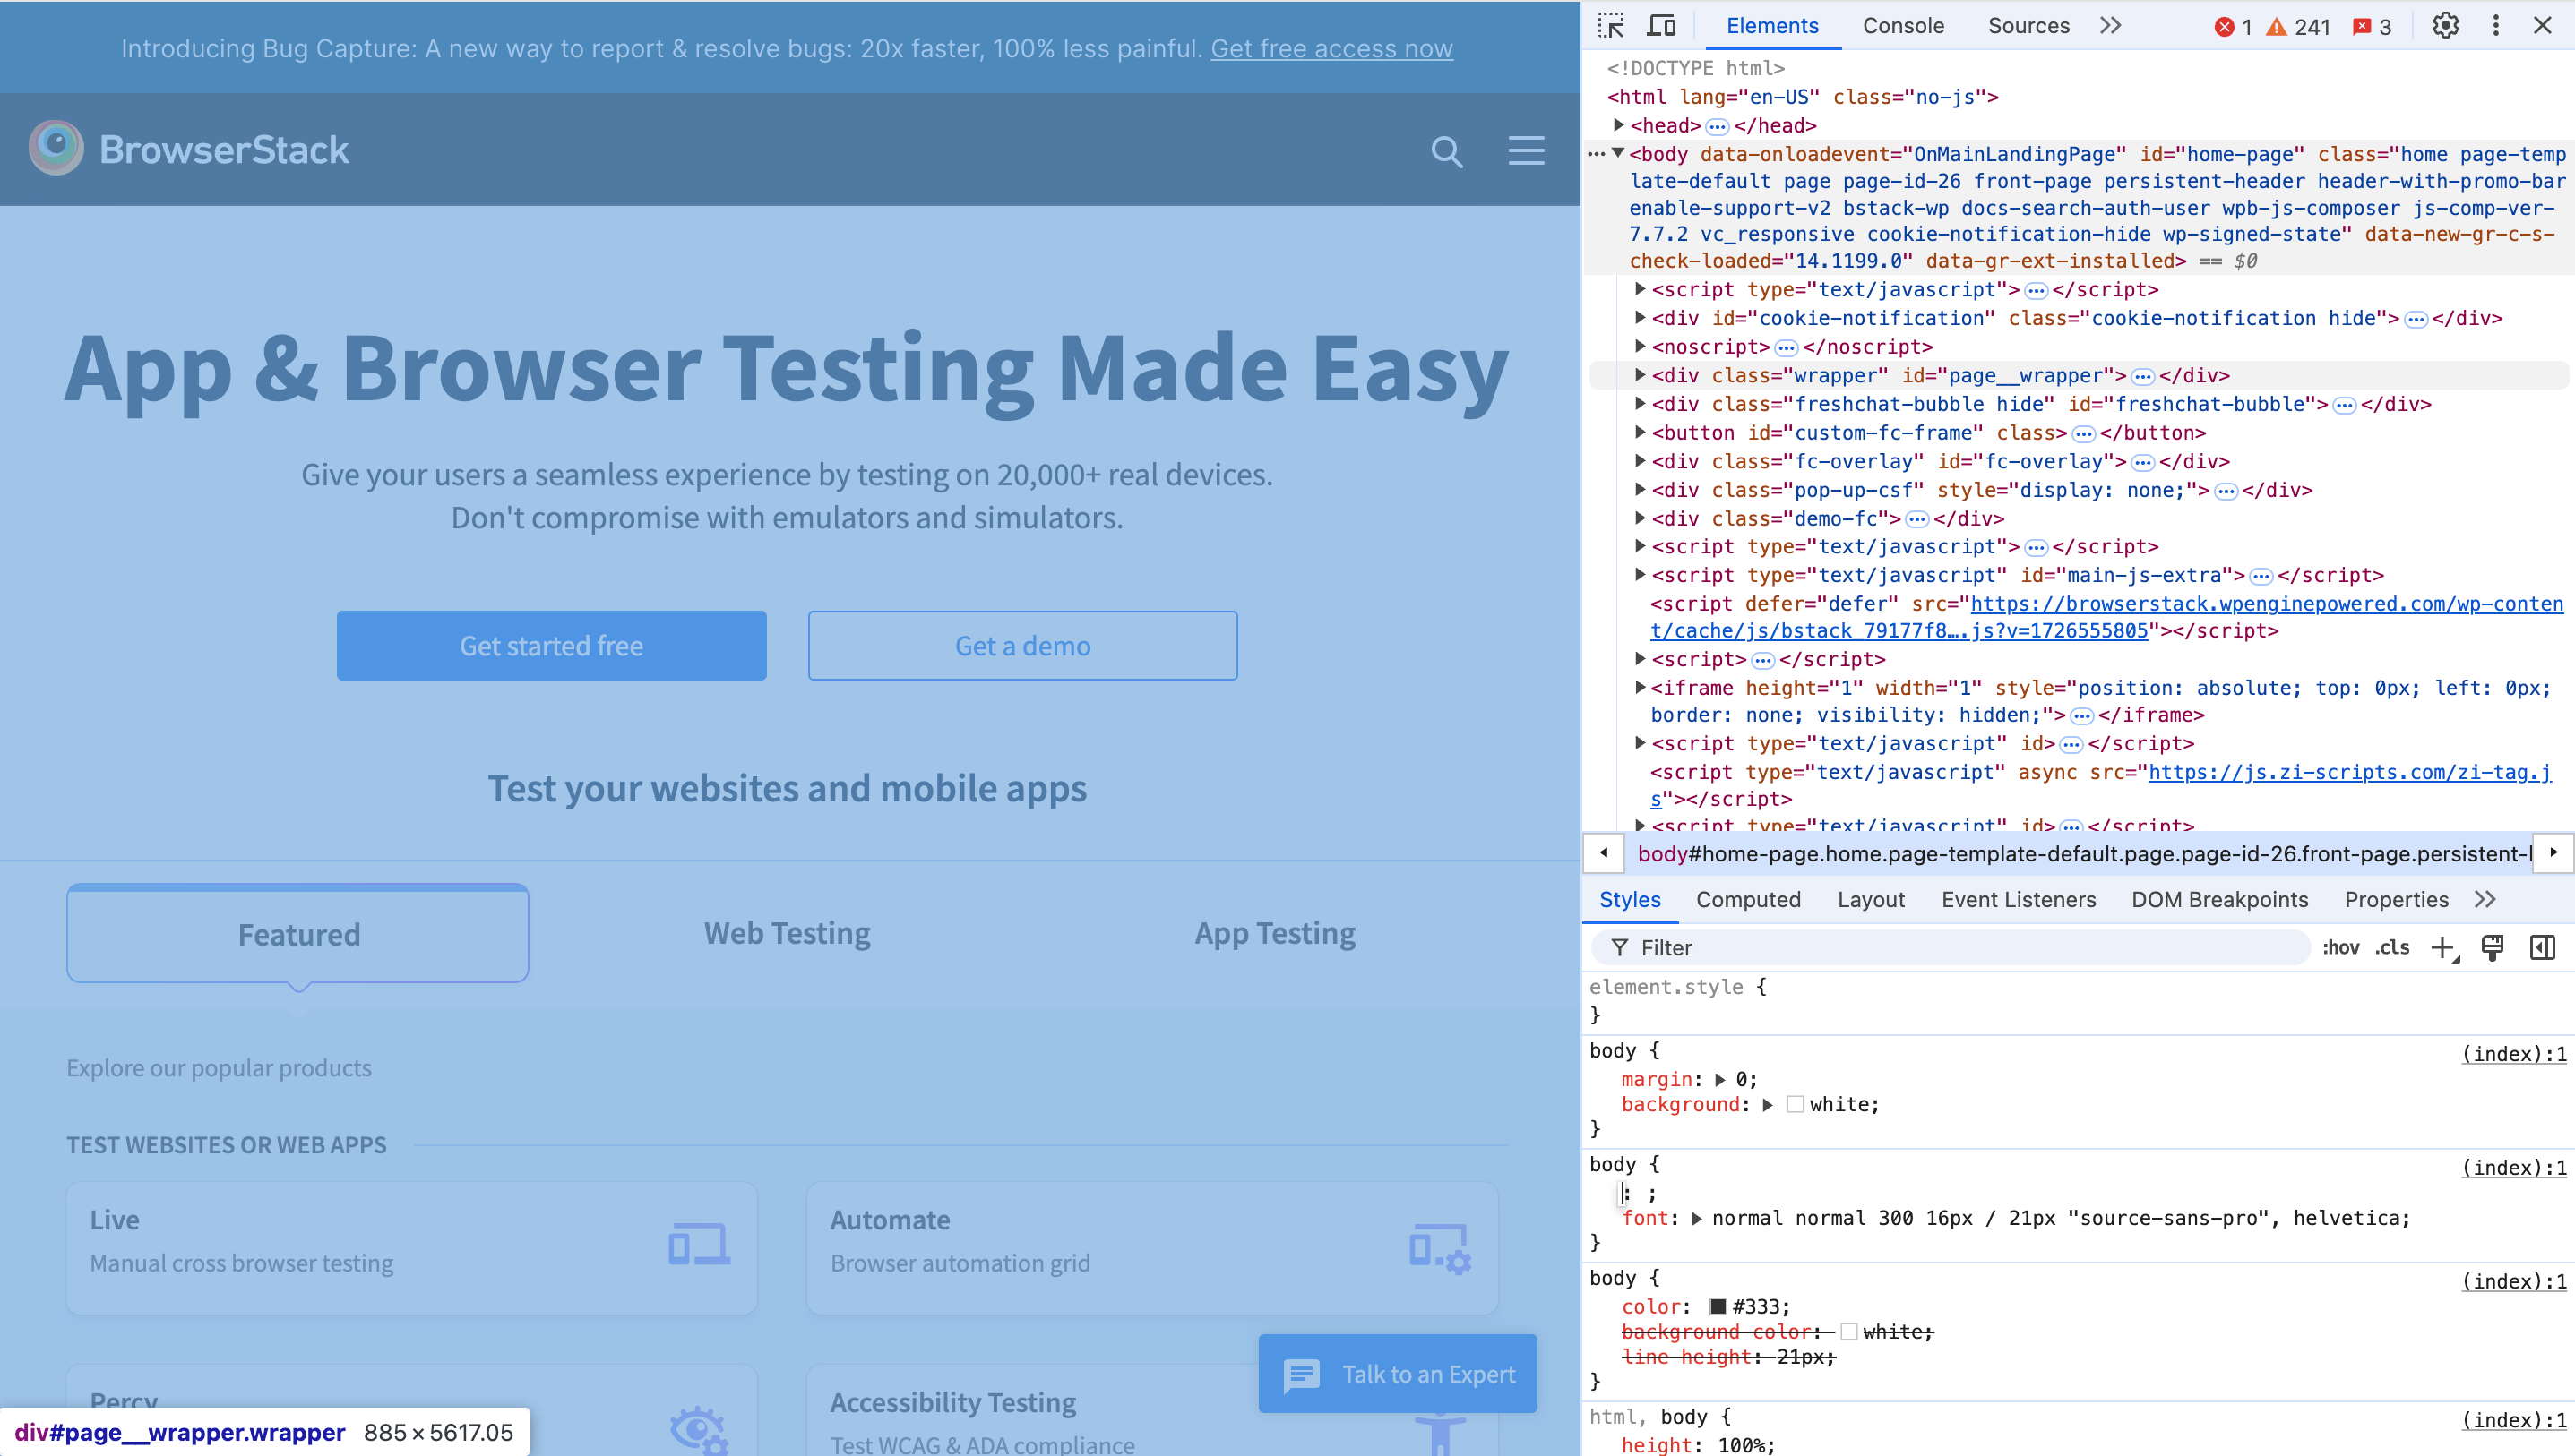Click the filter icon in Styles panel
Viewport: 2575px width, 1456px height.
1620,949
